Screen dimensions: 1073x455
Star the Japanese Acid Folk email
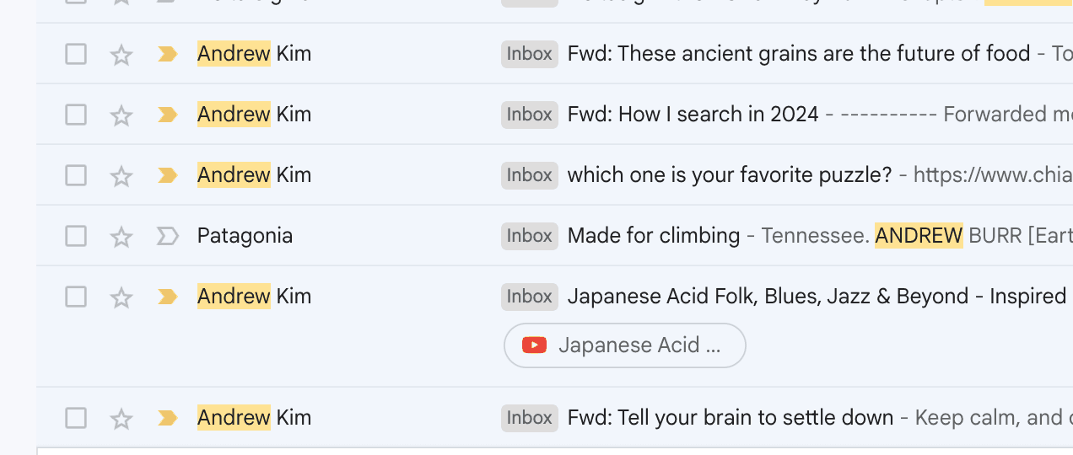coord(121,297)
